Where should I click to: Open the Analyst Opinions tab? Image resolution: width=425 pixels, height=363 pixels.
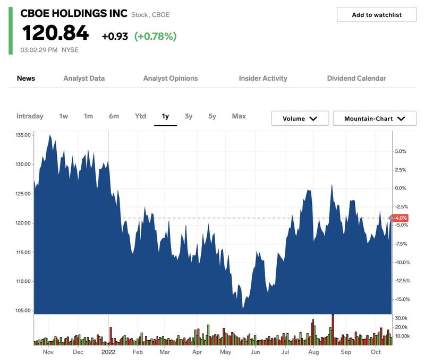[171, 78]
